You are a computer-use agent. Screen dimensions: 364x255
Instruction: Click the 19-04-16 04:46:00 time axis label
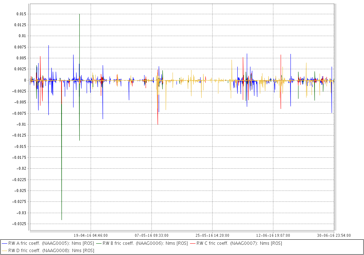(91, 235)
